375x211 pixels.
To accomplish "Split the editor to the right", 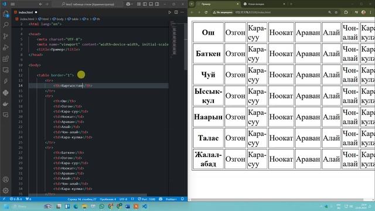I will (x=176, y=12).
